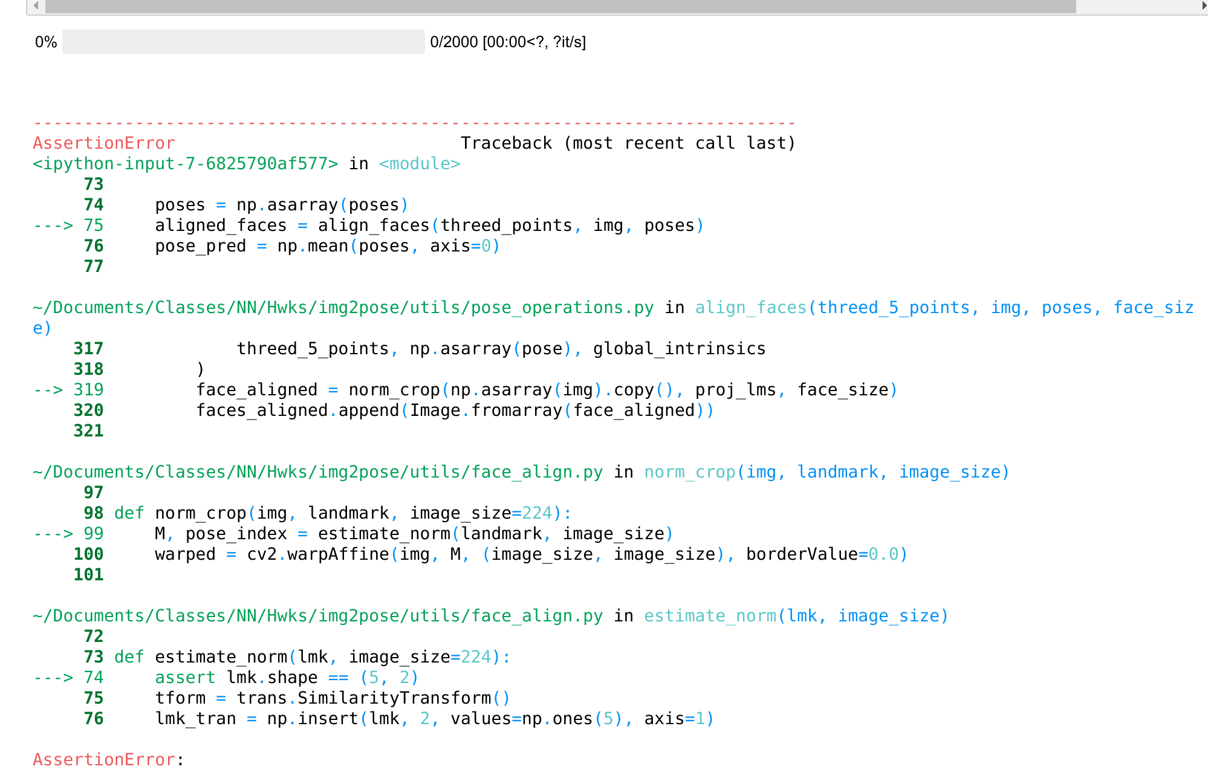Click line 73 'def estimate_norm'
The width and height of the screenshot is (1208, 781).
click(x=313, y=657)
